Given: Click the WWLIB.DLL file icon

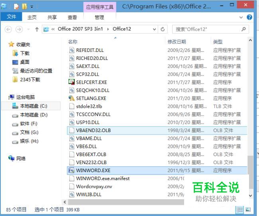Looking at the screenshot, I should [71, 194].
